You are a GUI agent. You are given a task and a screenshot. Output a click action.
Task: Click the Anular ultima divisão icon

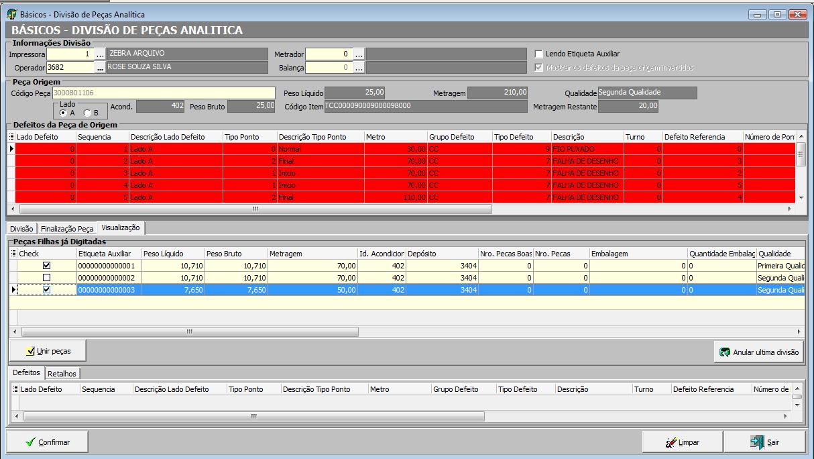724,352
